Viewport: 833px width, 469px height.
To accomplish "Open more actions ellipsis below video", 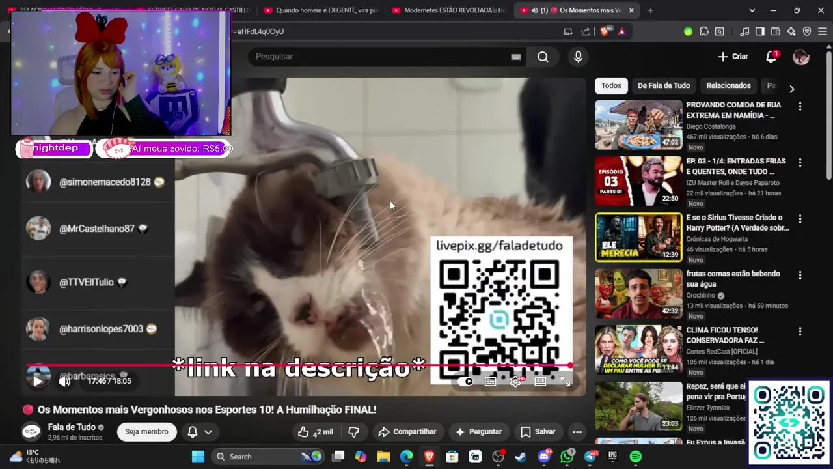I will [x=577, y=432].
